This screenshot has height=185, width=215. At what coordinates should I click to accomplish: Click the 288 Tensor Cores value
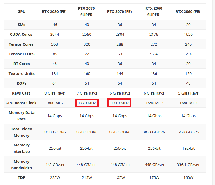(x=120, y=44)
